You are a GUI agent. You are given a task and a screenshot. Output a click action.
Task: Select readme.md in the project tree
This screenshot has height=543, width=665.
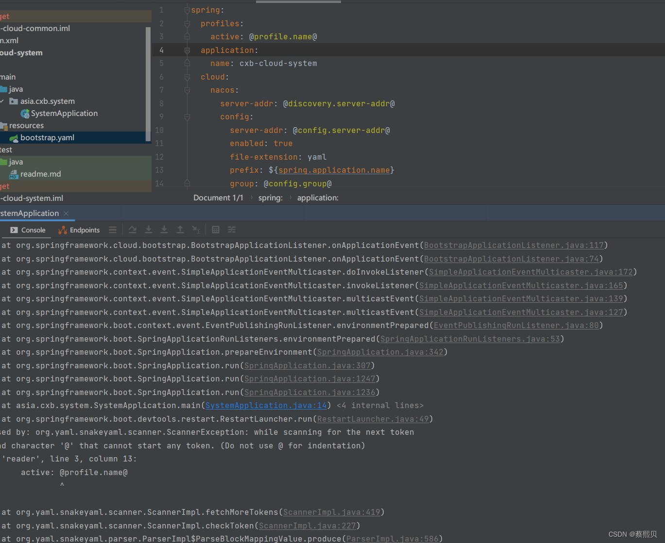coord(75,174)
